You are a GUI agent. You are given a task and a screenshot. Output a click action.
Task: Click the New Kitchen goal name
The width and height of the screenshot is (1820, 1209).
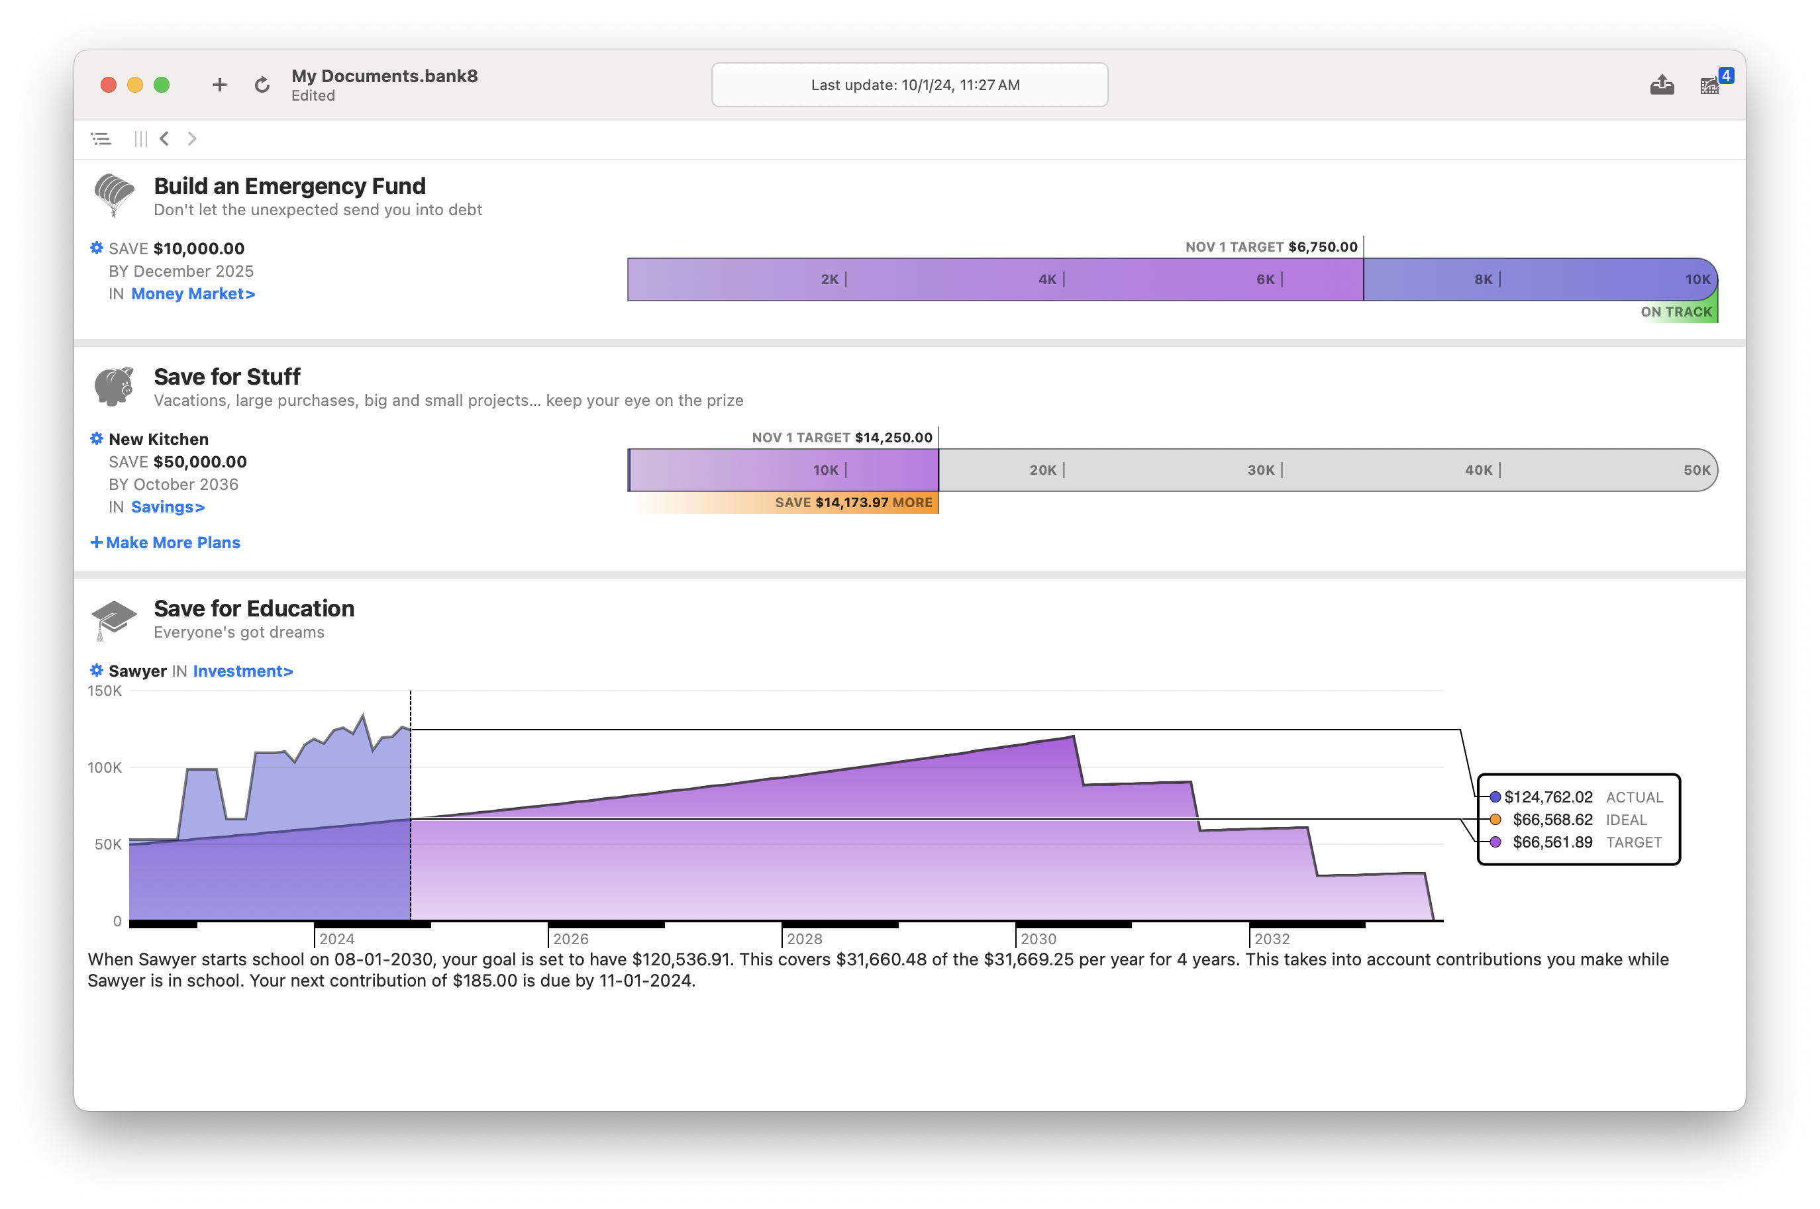[x=159, y=439]
